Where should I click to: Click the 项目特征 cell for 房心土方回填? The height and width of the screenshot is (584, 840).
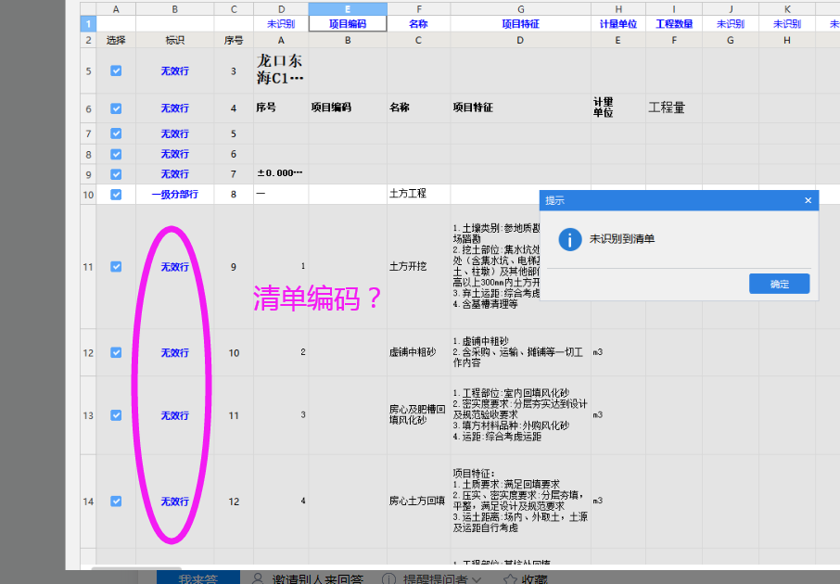(x=520, y=501)
